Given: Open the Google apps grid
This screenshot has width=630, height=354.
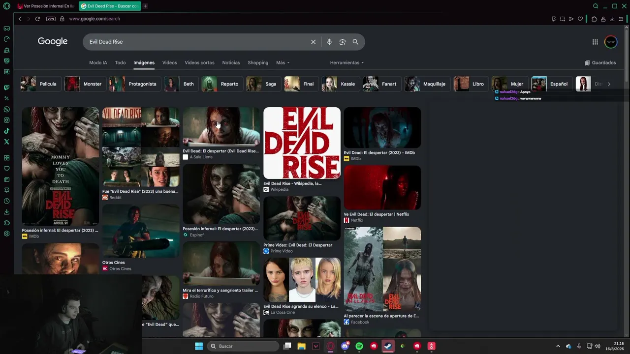Looking at the screenshot, I should click(x=595, y=42).
